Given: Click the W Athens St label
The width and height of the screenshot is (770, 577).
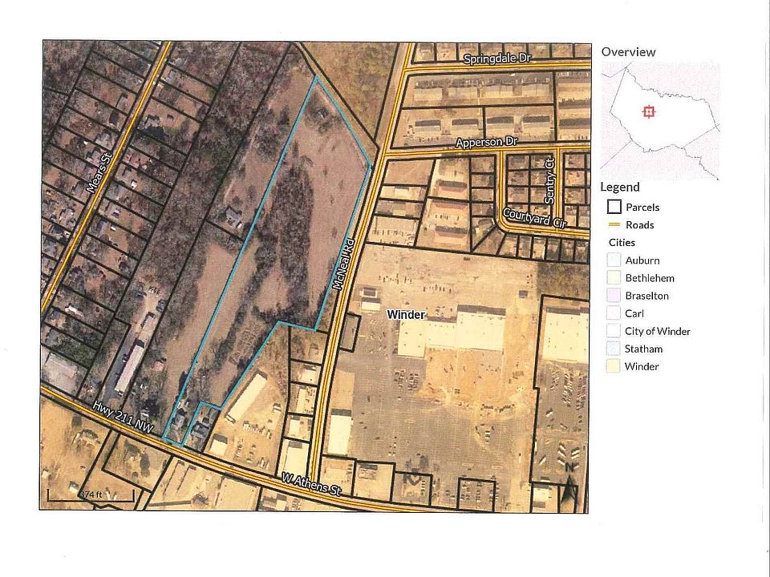Looking at the screenshot, I should (310, 484).
